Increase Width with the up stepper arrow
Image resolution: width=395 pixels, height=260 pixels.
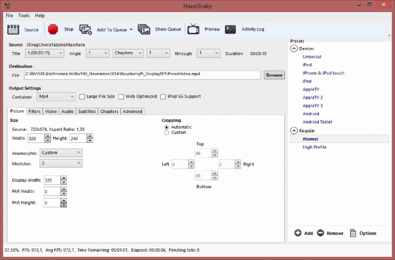(48, 136)
